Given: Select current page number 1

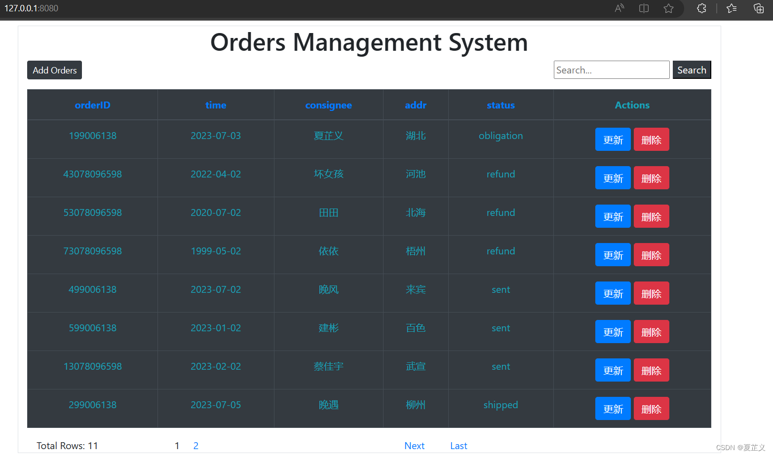Looking at the screenshot, I should (x=177, y=446).
